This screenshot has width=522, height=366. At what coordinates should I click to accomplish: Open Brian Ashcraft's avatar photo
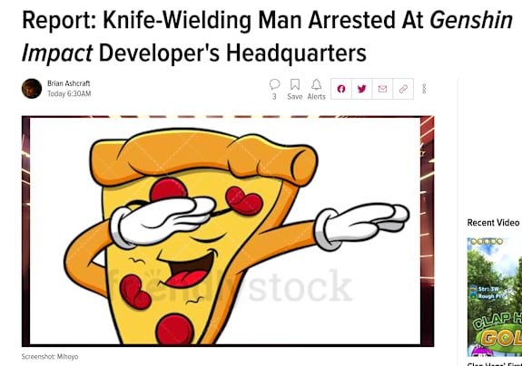(x=32, y=89)
